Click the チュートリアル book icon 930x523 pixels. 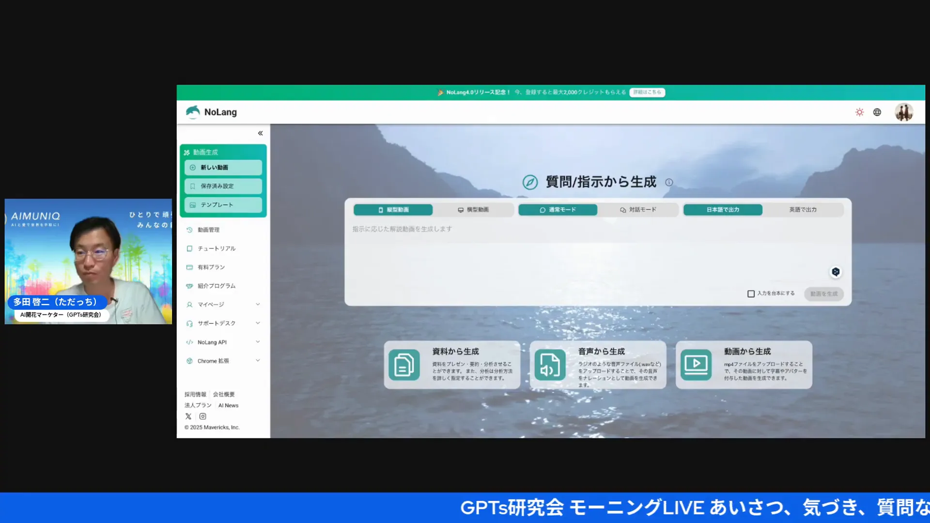189,248
